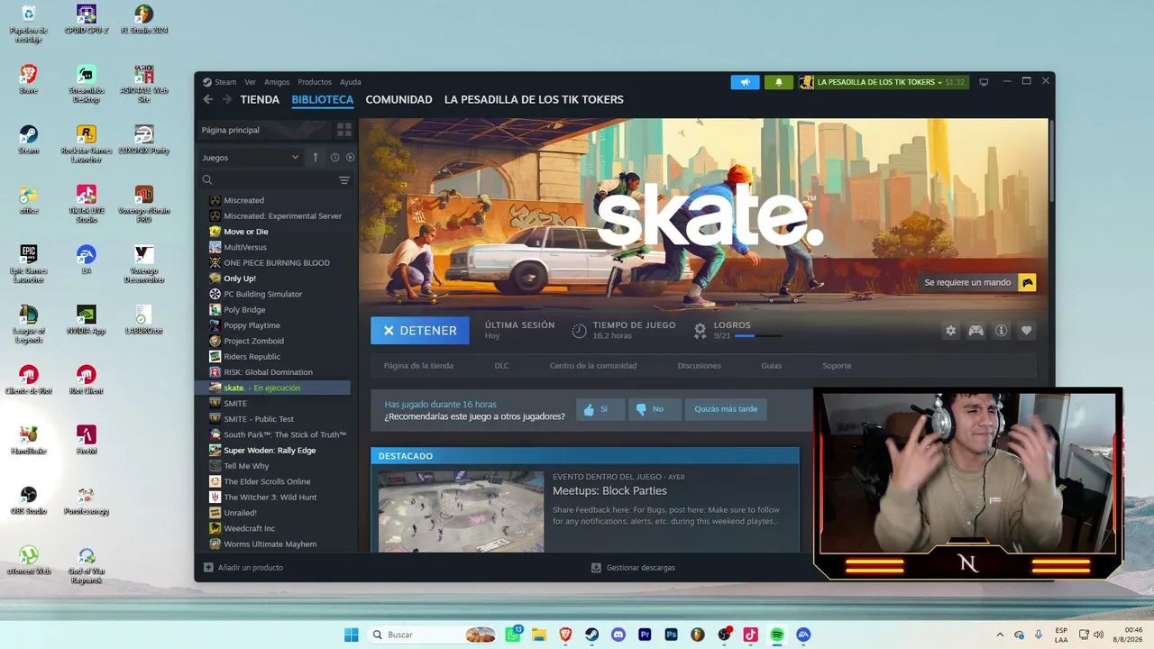Open the Steam announcements megaphone icon

pos(745,82)
